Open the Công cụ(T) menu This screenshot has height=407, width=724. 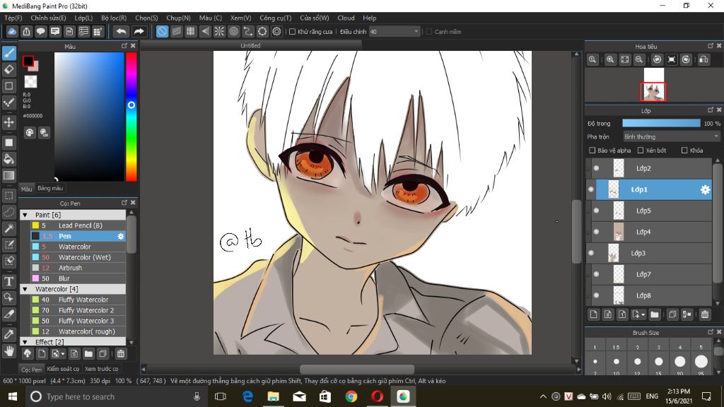click(276, 18)
